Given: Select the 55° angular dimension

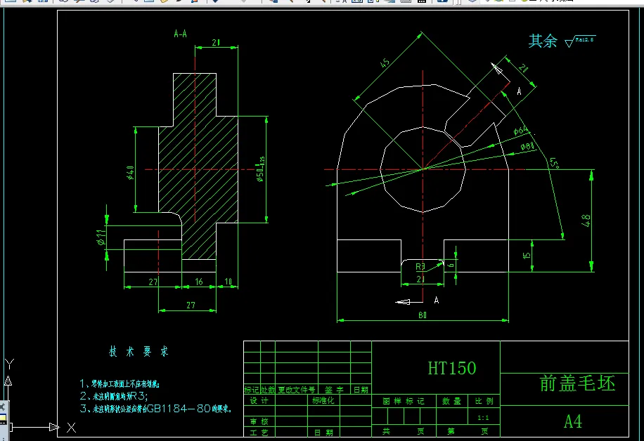Looking at the screenshot, I should (554, 162).
